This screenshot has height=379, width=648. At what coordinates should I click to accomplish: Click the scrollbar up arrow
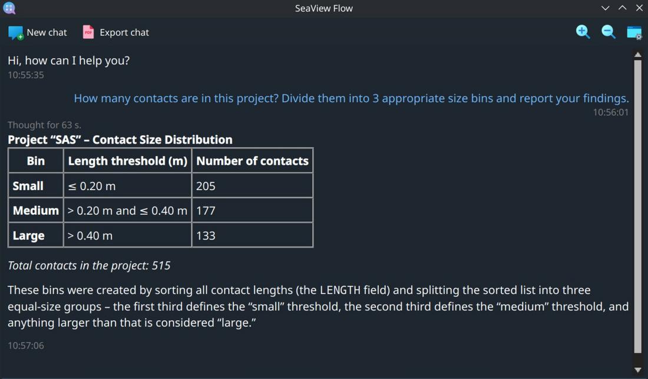pos(637,55)
